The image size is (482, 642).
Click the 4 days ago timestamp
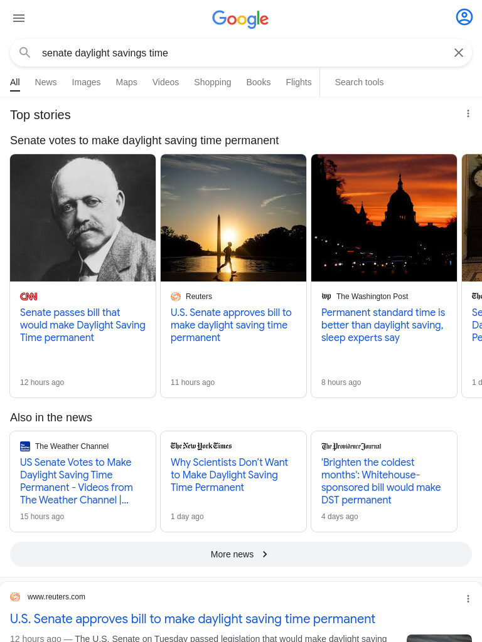(x=340, y=517)
